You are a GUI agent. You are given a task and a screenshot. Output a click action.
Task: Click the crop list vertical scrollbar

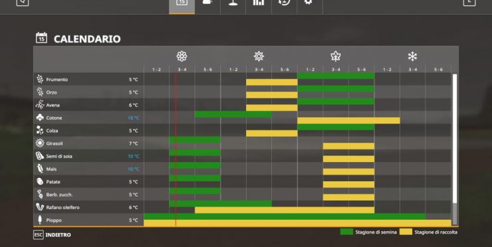(455, 149)
